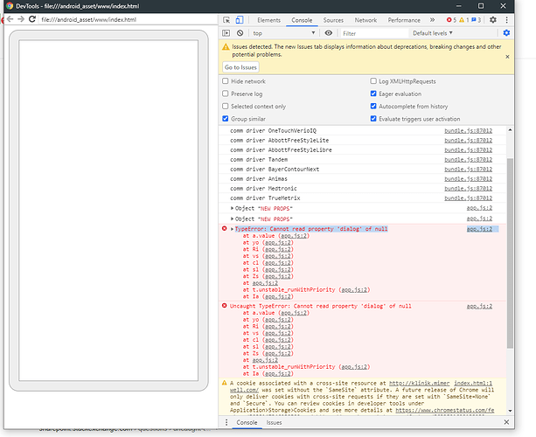
Task: Switch to the Elements tab
Action: [x=268, y=20]
